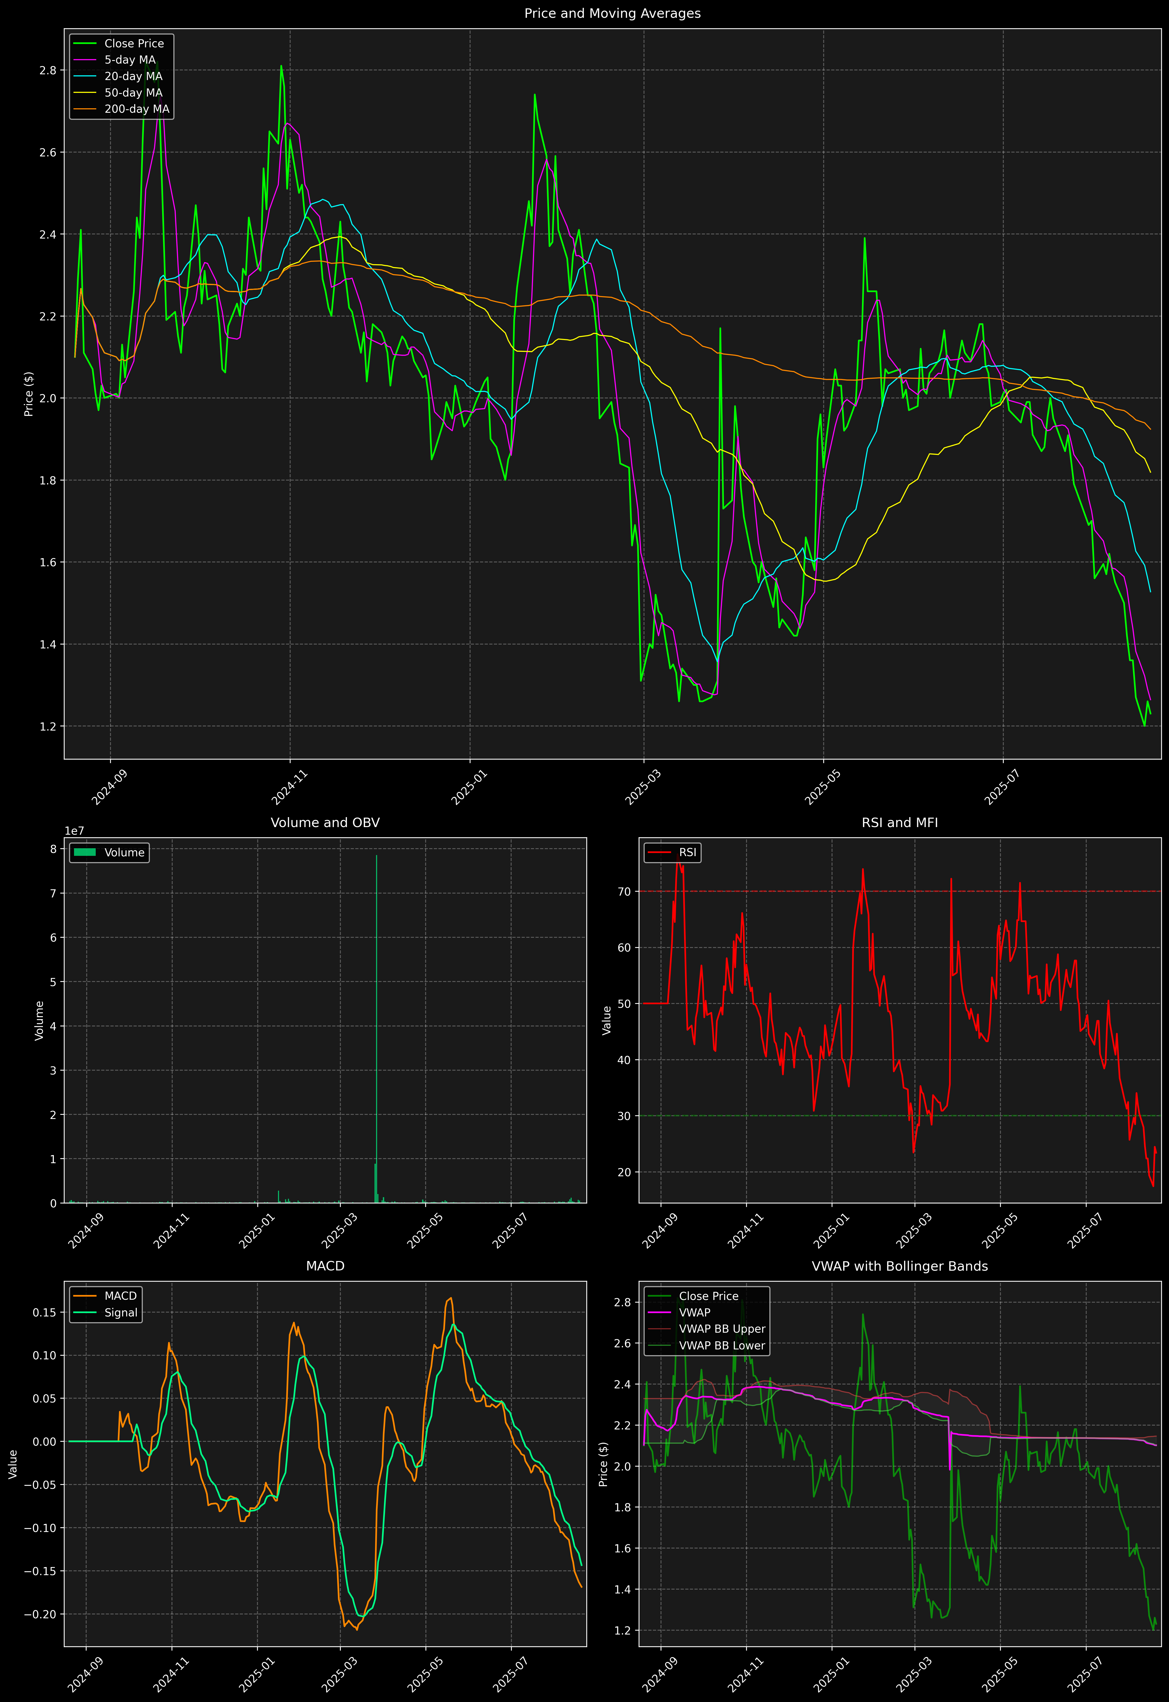The image size is (1169, 1702).
Task: Click the 'Price ($)' y-axis label on main chart
Action: [x=29, y=394]
